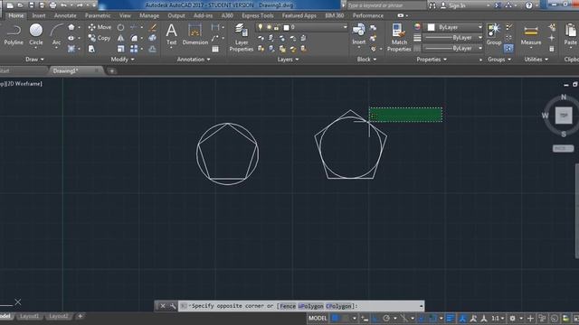Select the Drawing1 file tab

[x=76, y=70]
